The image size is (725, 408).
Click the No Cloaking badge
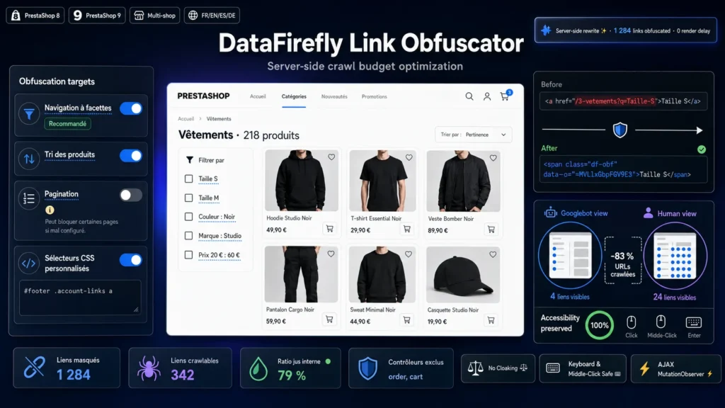pyautogui.click(x=498, y=368)
